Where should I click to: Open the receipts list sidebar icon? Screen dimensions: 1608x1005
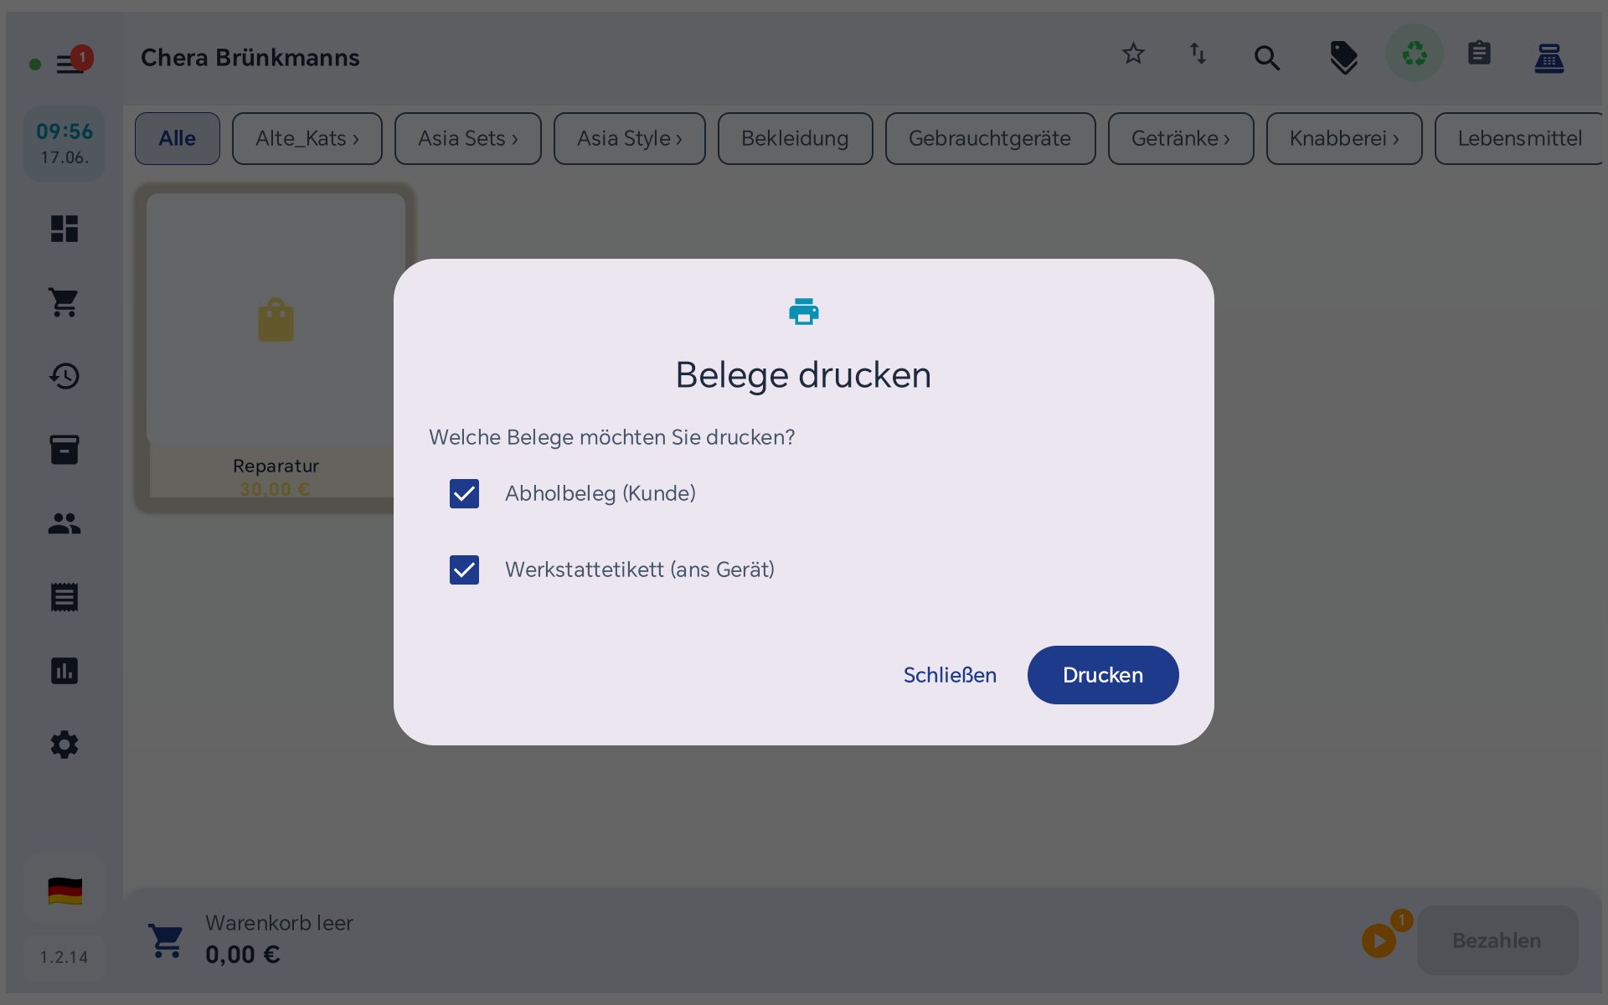click(64, 597)
